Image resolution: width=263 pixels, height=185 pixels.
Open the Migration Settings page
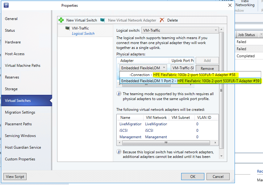click(x=20, y=112)
